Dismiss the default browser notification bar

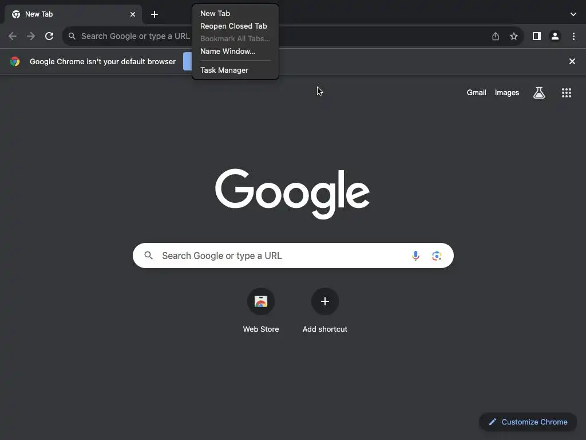click(572, 61)
